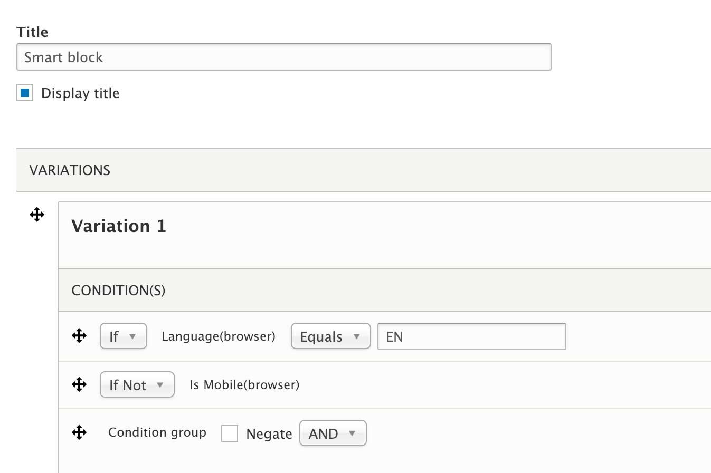711x473 pixels.
Task: Click the Negate label text
Action: pyautogui.click(x=269, y=434)
